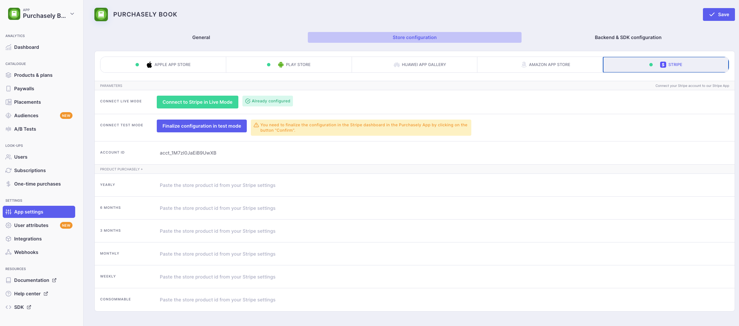Click the Account ID value acct_1M7zI0JaEiB9UwXB

pos(188,153)
